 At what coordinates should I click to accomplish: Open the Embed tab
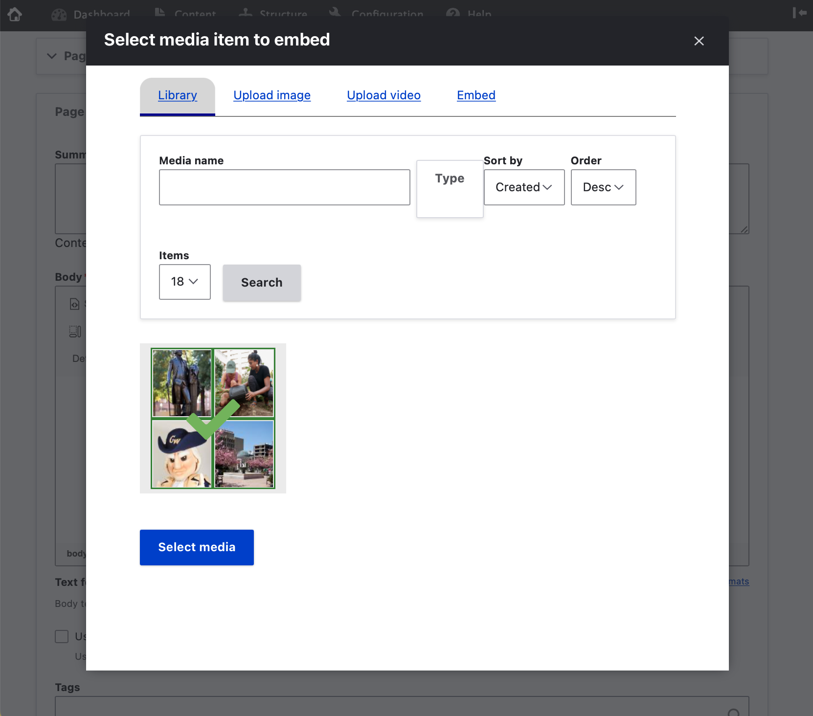coord(476,95)
